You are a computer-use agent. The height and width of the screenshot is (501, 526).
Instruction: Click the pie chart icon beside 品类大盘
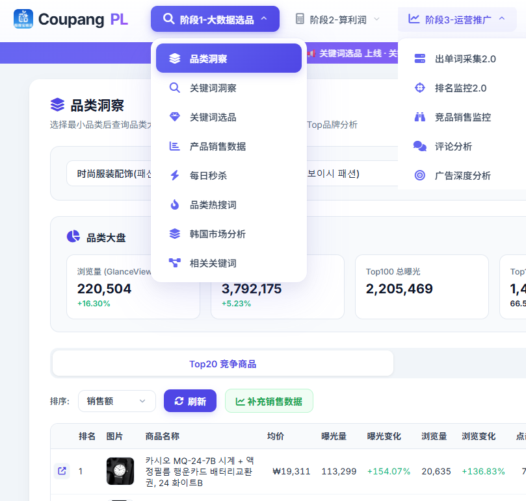click(73, 236)
